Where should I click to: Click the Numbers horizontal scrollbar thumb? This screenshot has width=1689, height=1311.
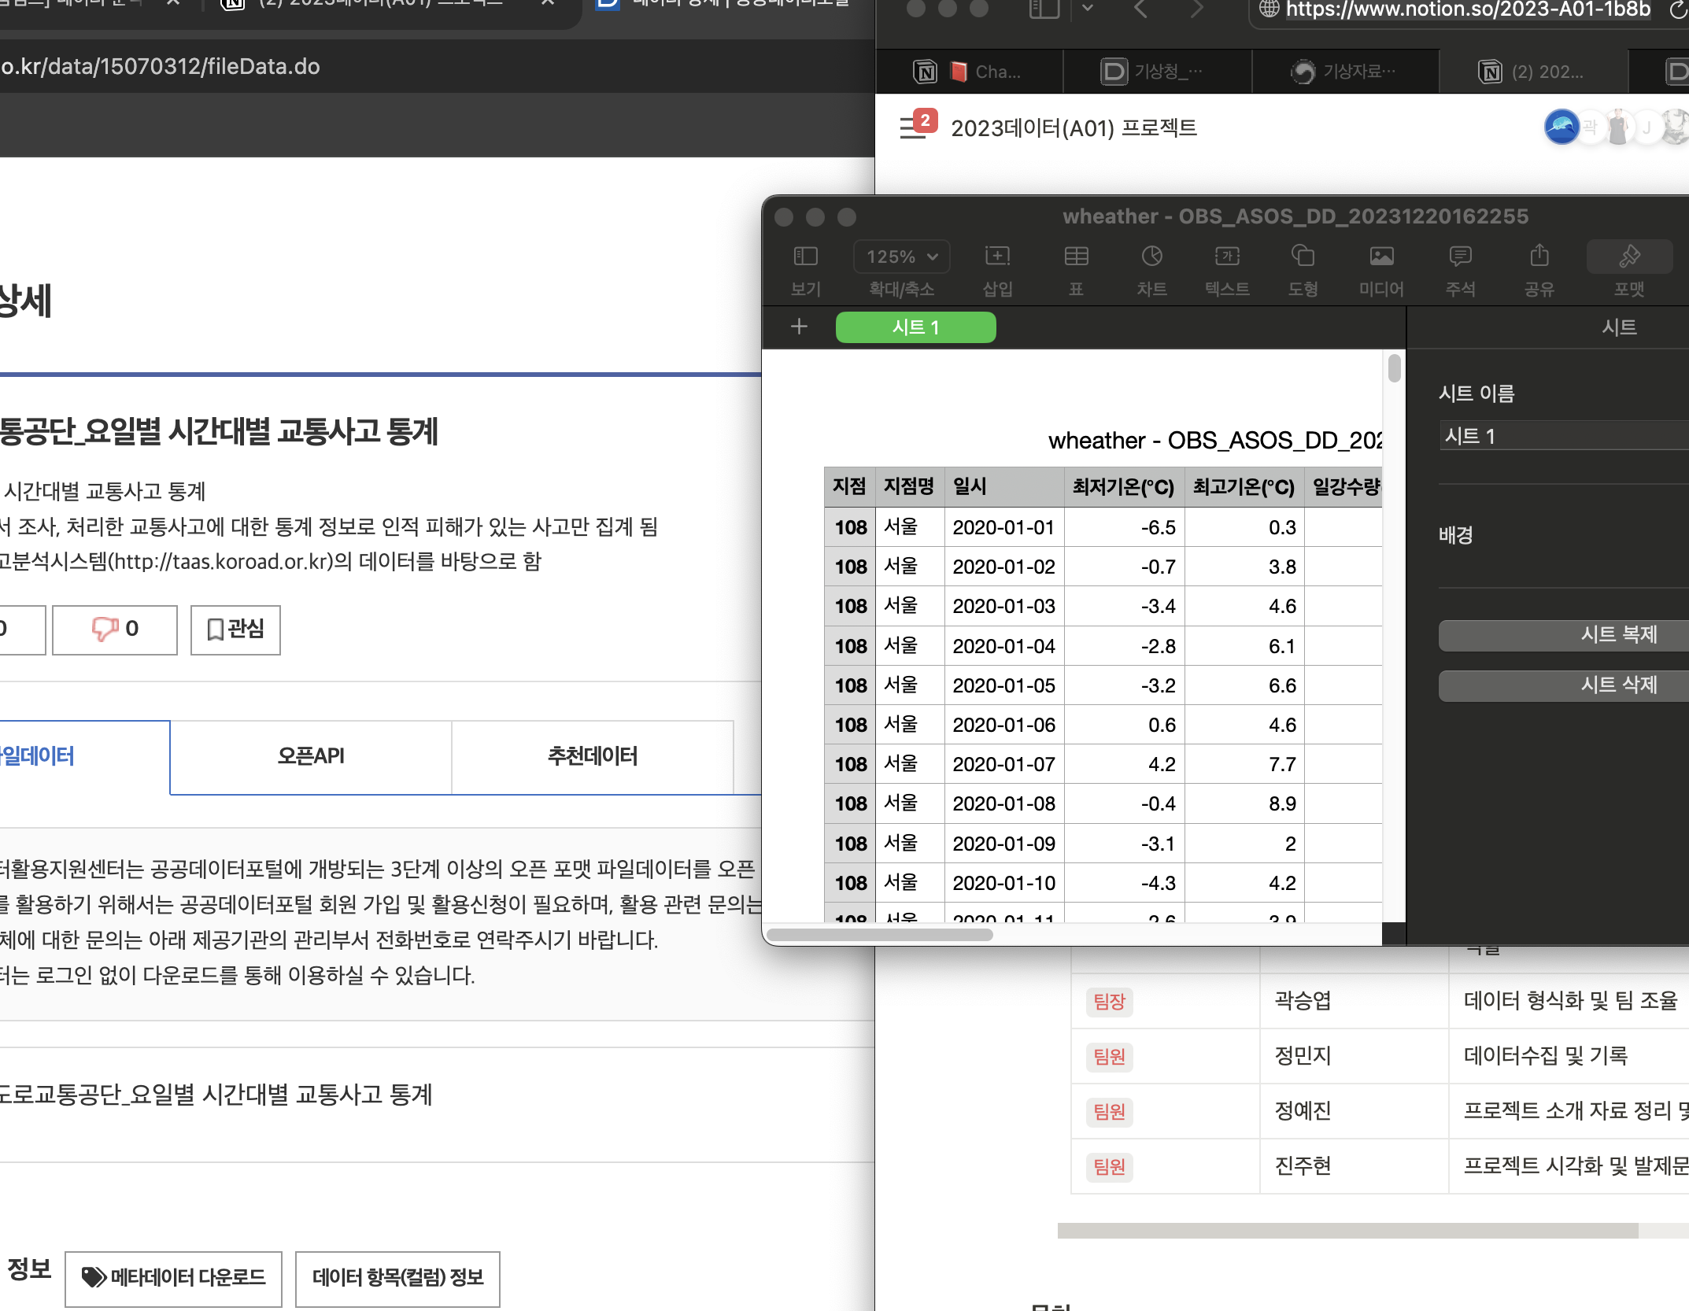pyautogui.click(x=879, y=935)
